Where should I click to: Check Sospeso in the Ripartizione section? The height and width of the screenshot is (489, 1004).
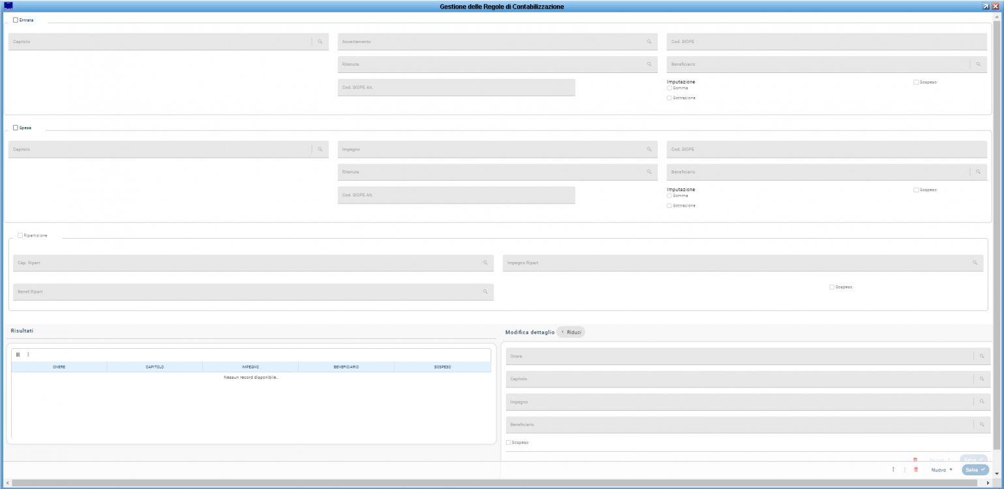pos(832,287)
